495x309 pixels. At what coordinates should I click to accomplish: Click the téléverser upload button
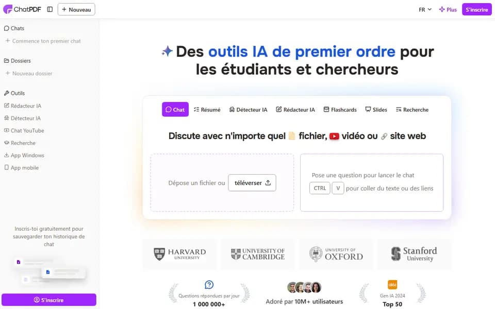click(x=252, y=182)
